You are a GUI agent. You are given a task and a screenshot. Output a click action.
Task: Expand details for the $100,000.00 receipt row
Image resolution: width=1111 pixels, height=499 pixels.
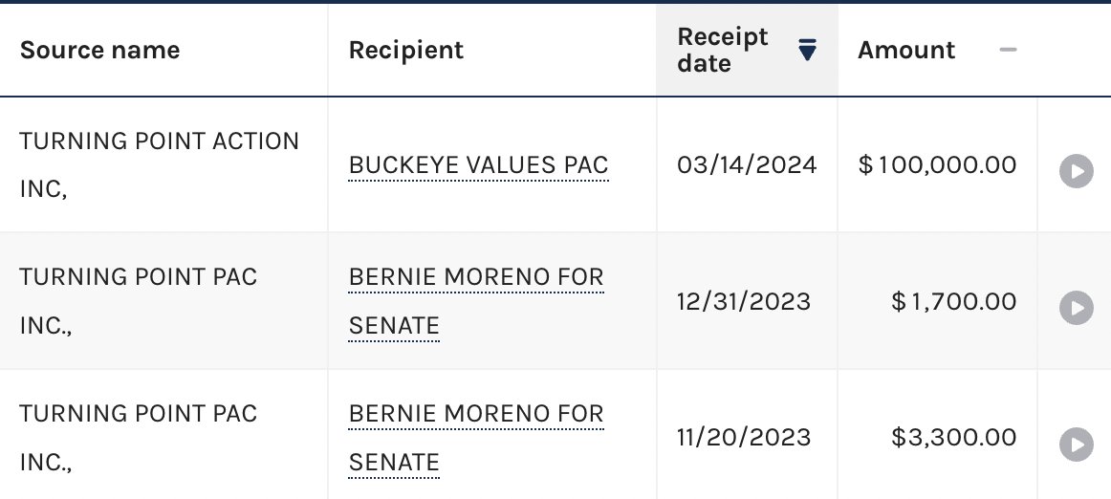pyautogui.click(x=1077, y=171)
